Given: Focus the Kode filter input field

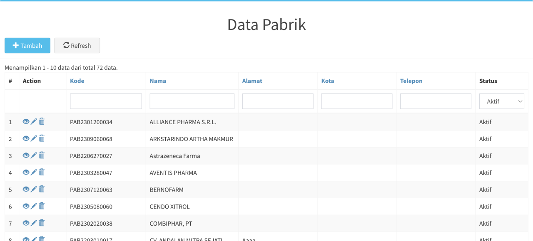Looking at the screenshot, I should 106,101.
